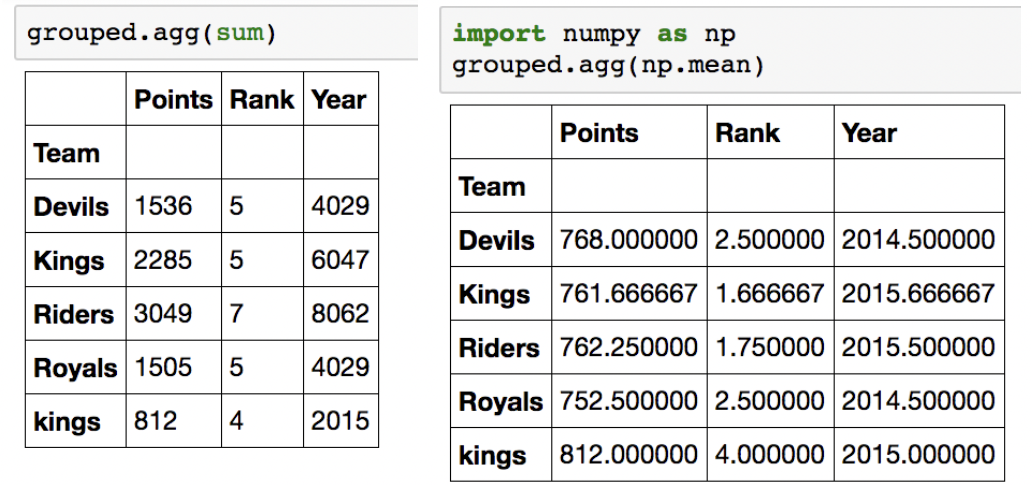
Task: Select the 2015.666667 year value
Action: coord(918,293)
